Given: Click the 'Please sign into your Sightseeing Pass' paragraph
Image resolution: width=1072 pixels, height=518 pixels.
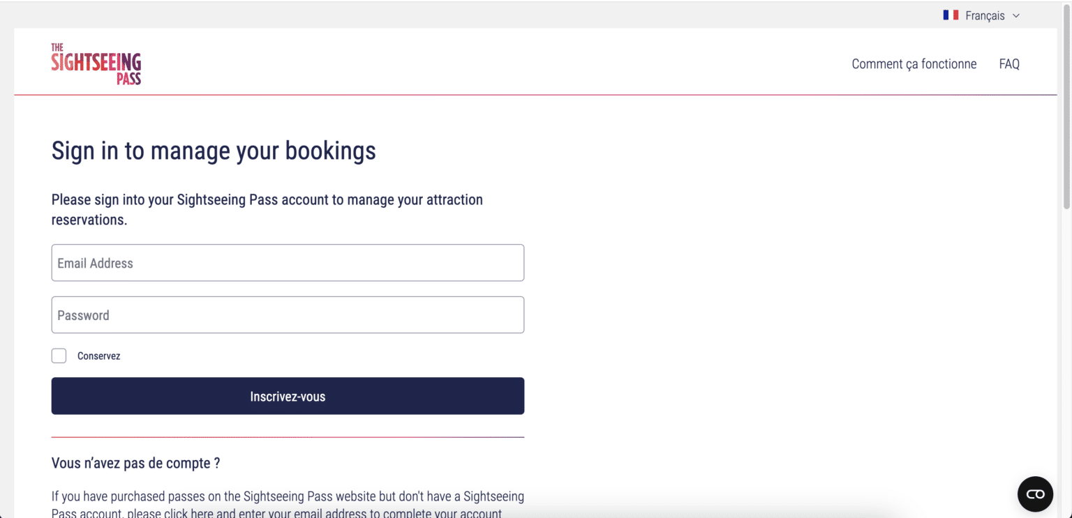Looking at the screenshot, I should [x=267, y=209].
